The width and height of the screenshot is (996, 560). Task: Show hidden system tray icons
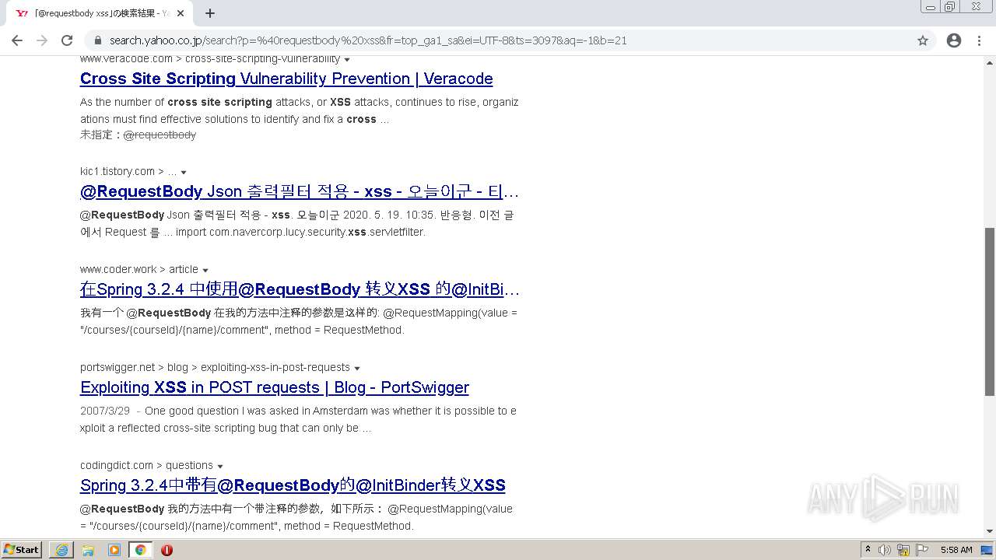[868, 550]
